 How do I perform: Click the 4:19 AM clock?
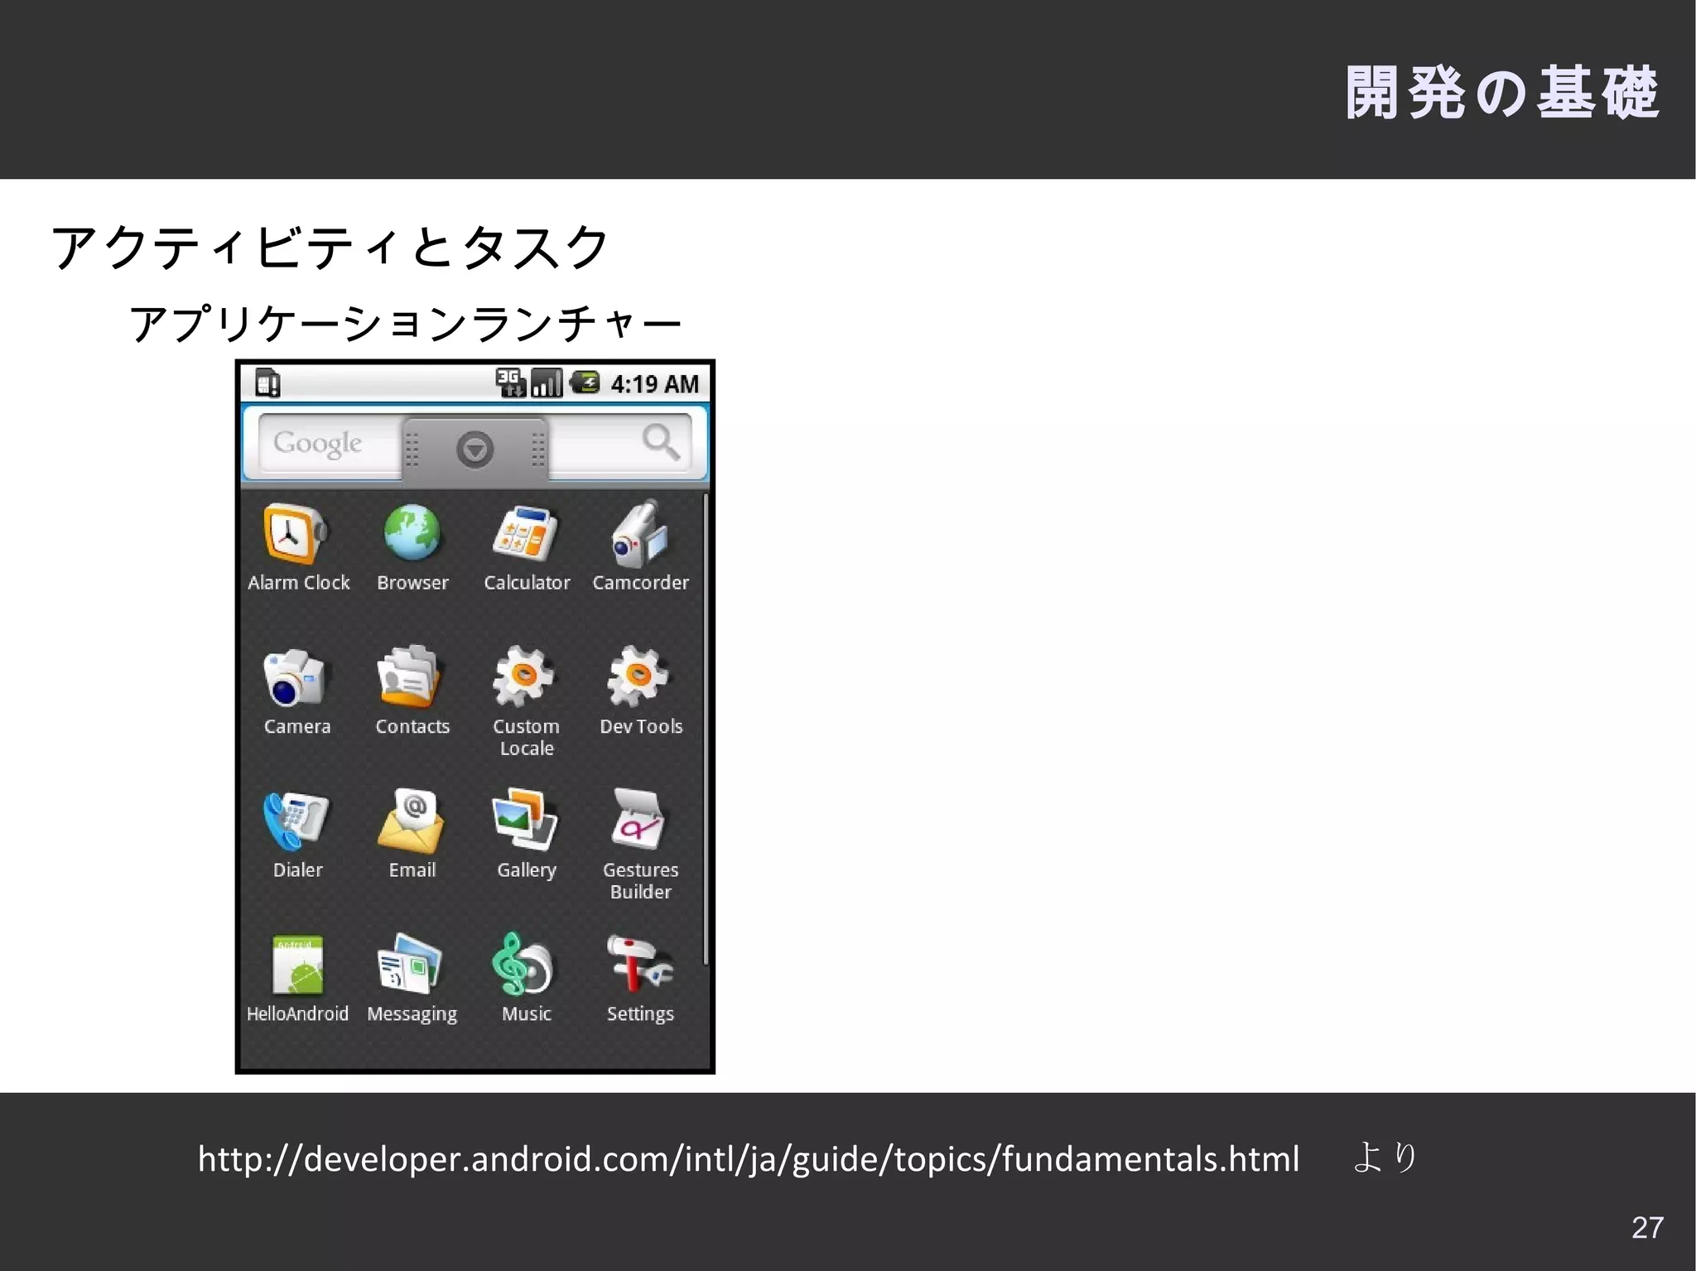pyautogui.click(x=654, y=384)
